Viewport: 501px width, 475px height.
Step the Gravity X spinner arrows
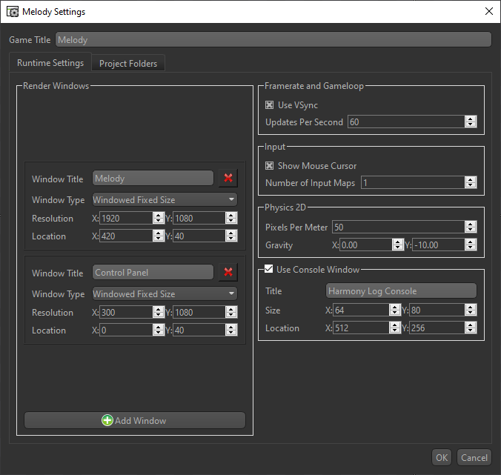397,245
